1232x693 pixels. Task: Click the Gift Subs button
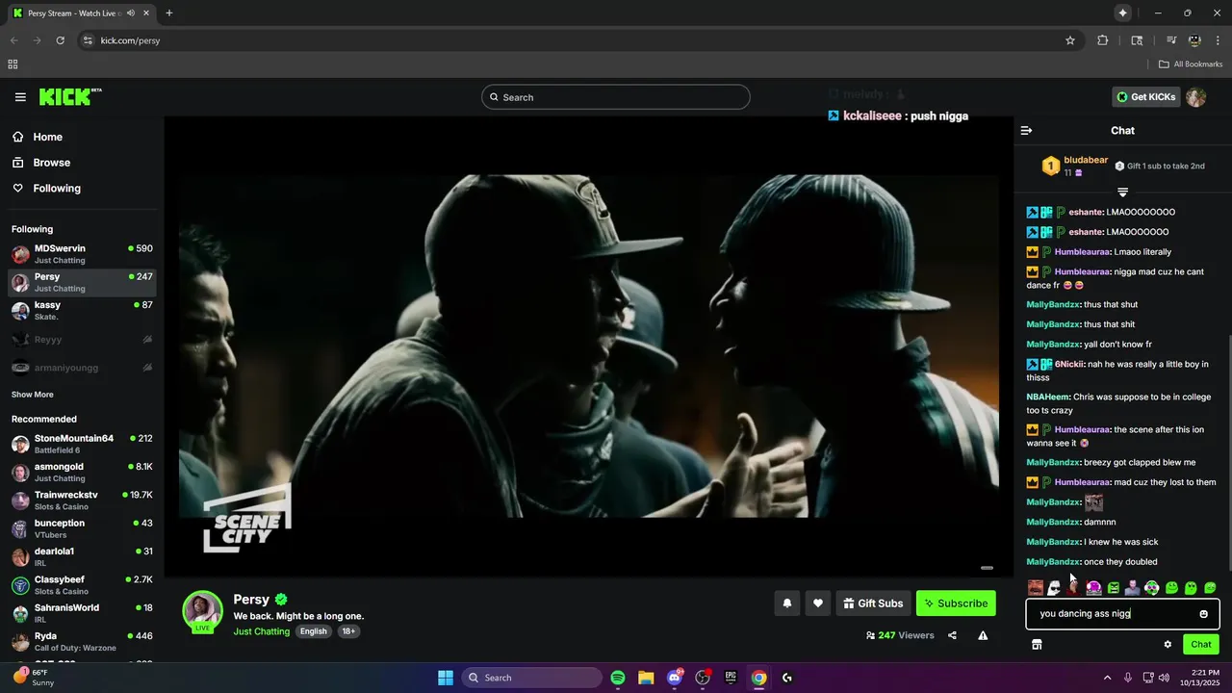[873, 603]
